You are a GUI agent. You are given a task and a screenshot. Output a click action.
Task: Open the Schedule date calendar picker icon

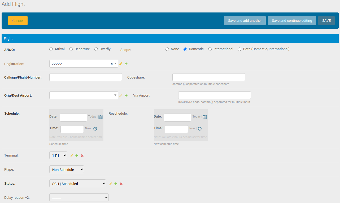[101, 117]
